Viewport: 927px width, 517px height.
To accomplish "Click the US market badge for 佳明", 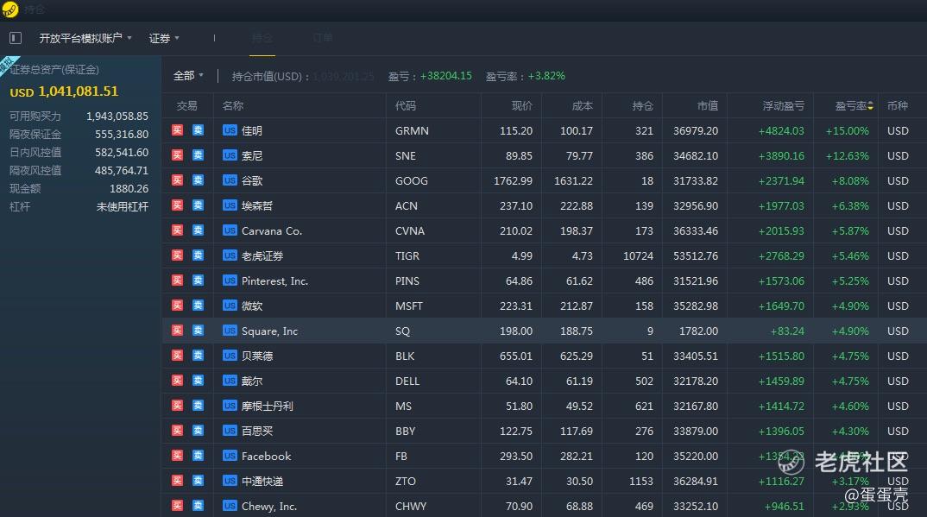I will pyautogui.click(x=230, y=130).
